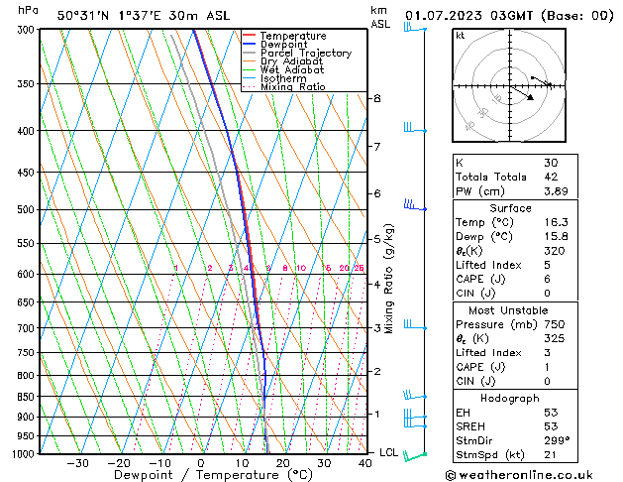The height and width of the screenshot is (482, 623).
Task: Select the Dry Adiabat legend entry
Action: click(x=292, y=61)
